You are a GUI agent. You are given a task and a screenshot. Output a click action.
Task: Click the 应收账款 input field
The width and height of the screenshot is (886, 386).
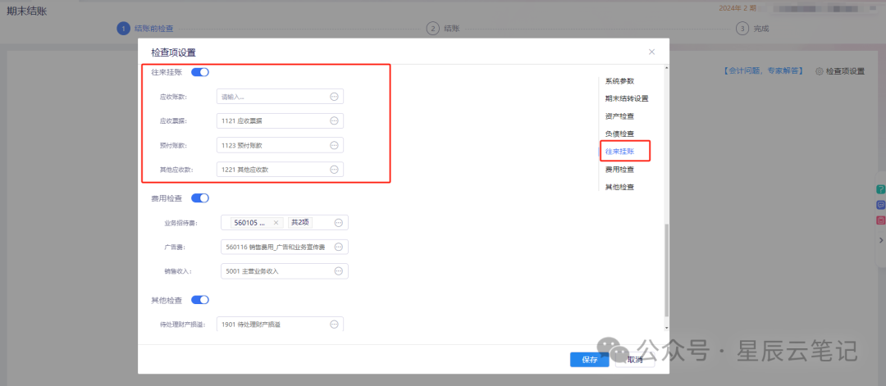[x=280, y=97]
